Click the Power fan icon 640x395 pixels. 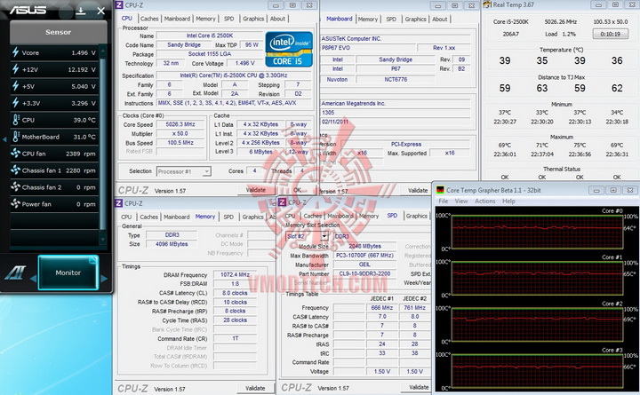(x=15, y=204)
